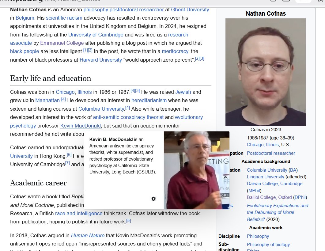325x251 pixels.
Task: Follow the anti-semitic conspiracy theorist link
Action: (128, 117)
